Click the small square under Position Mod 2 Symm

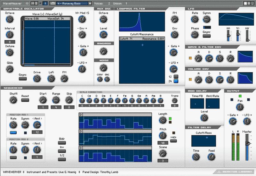(x=25, y=157)
